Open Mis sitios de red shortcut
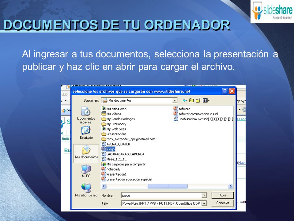Image resolution: width=294 pixels, height=221 pixels. tap(86, 190)
